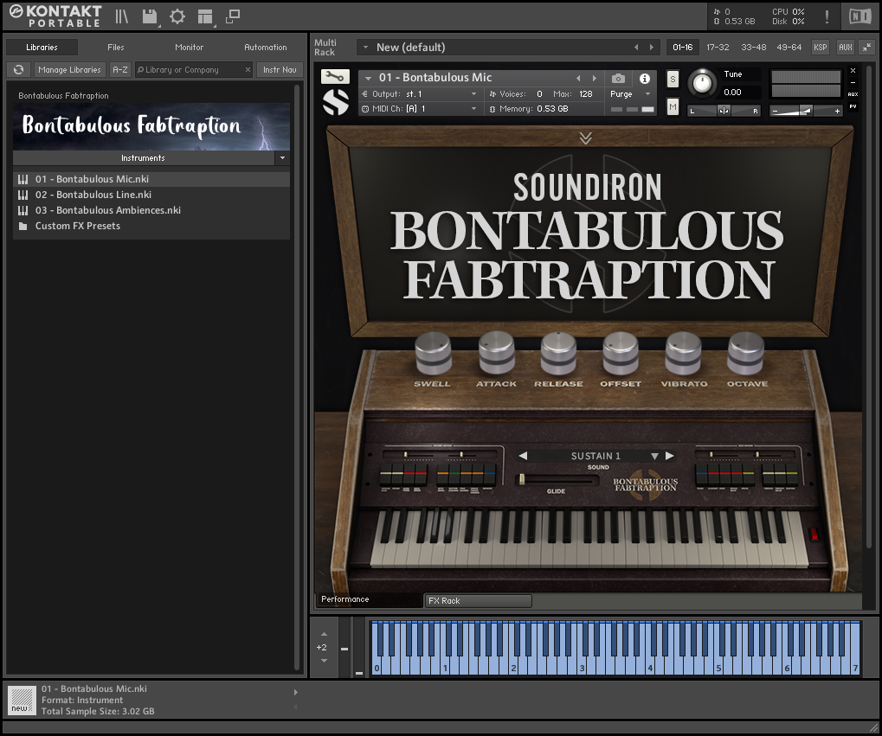Toggle the AUX button in Multi Rack header
Screen dimensions: 882x736
pyautogui.click(x=846, y=48)
